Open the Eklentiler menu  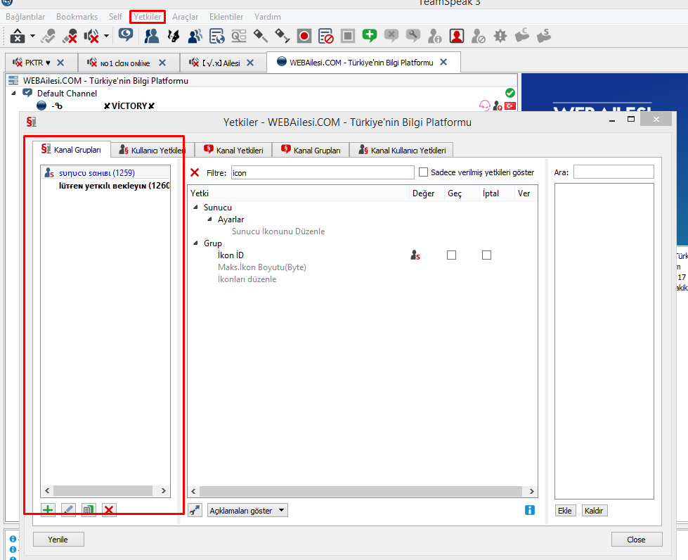(x=226, y=17)
